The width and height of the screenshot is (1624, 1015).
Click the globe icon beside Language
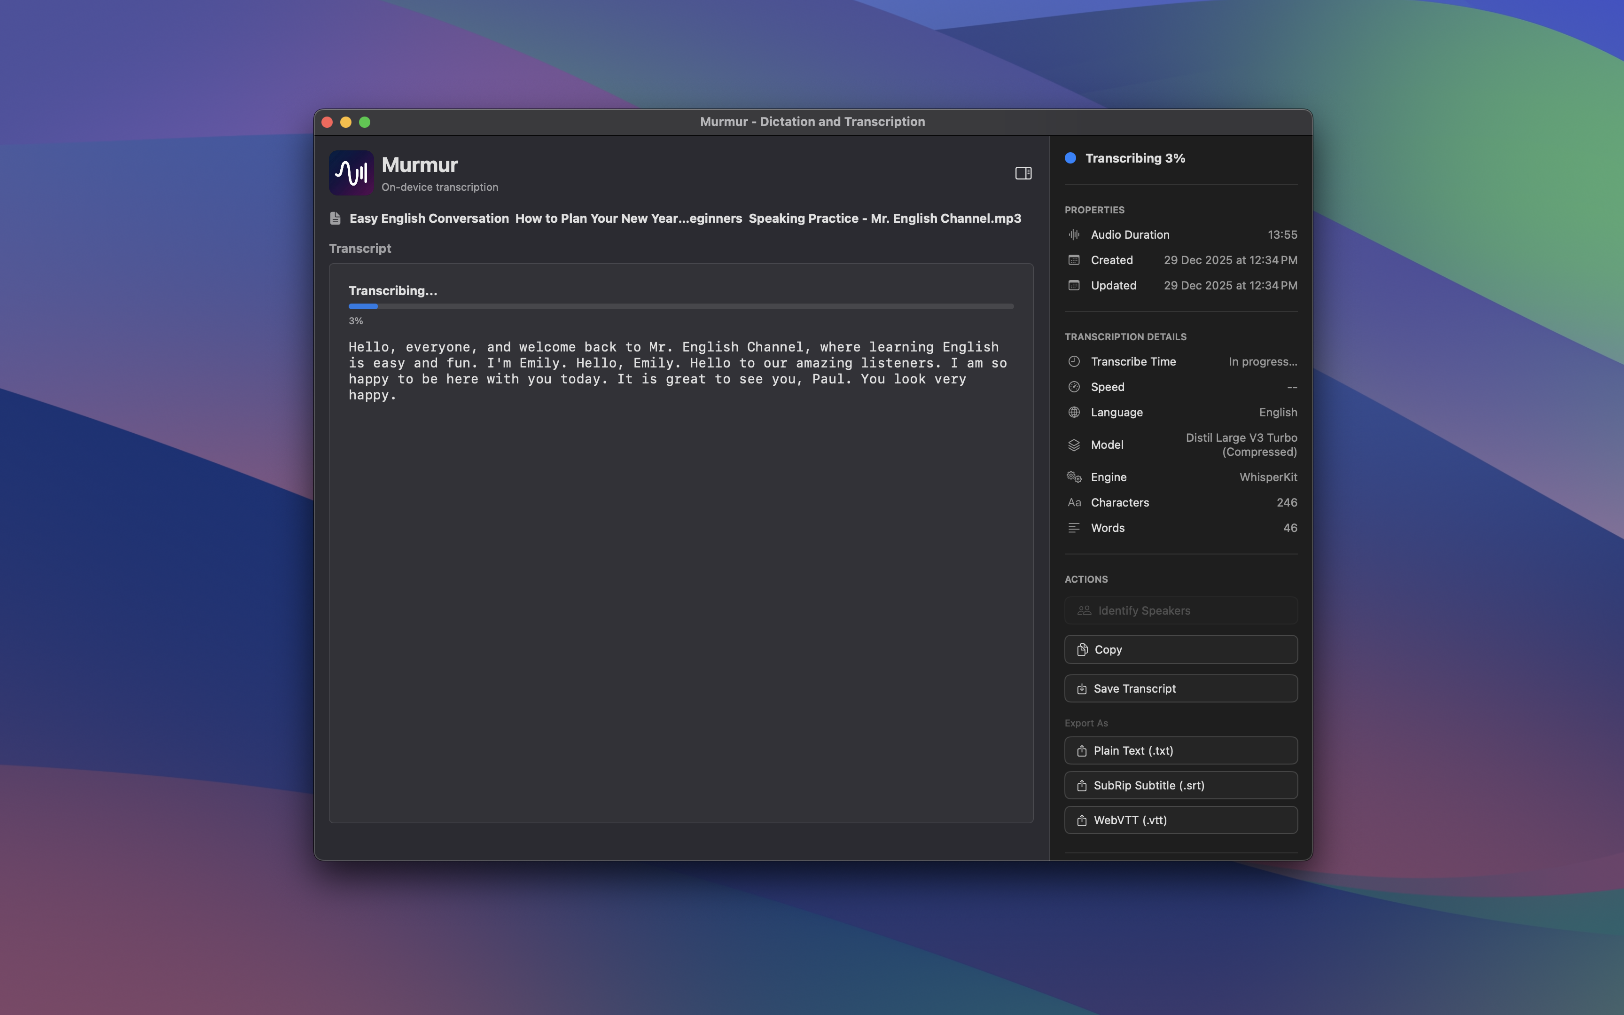pyautogui.click(x=1073, y=412)
